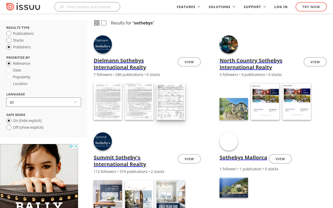Prioritize results by Popularity
Screen dimensions: 333x208
9,77
